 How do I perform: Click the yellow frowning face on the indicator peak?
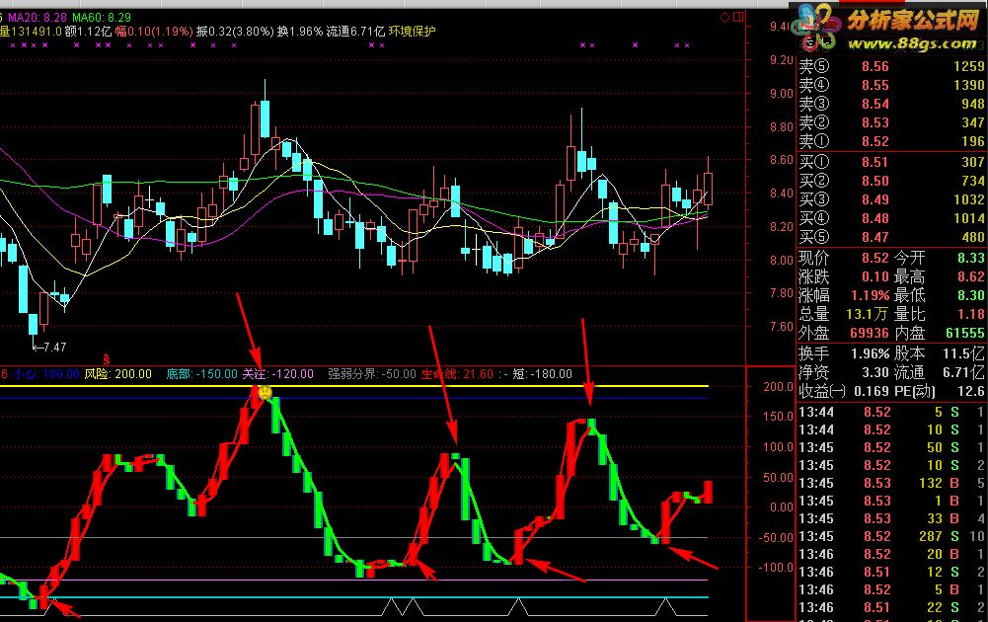[266, 392]
